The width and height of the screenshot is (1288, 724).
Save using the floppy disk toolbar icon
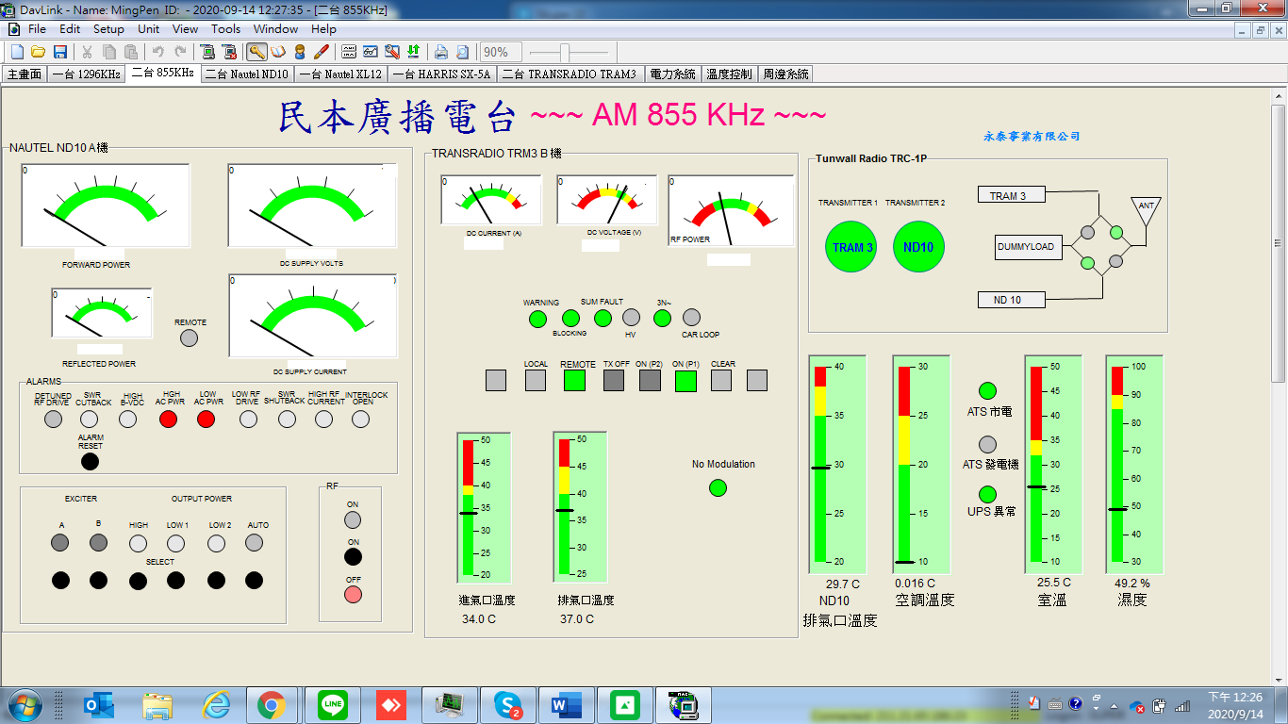(59, 52)
